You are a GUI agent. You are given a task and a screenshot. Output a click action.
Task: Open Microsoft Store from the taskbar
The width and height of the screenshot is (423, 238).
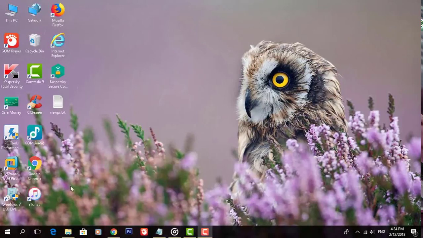[x=83, y=232]
